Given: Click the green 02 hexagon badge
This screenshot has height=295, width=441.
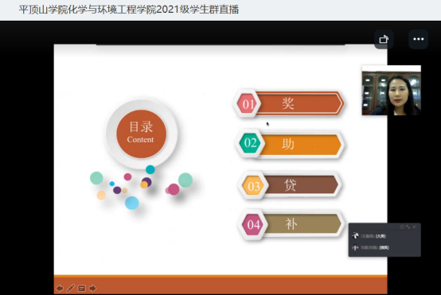Looking at the screenshot, I should point(250,143).
